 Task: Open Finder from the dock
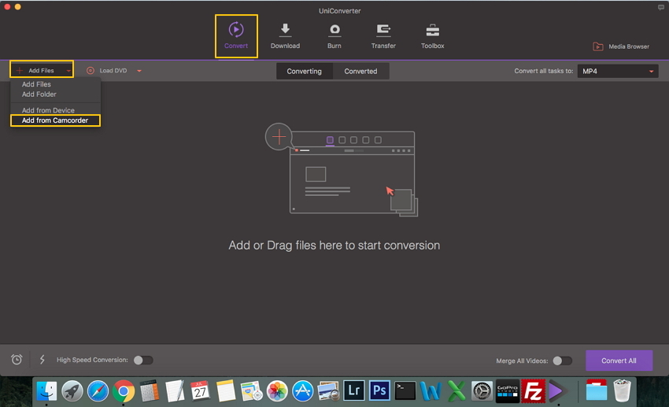(x=46, y=390)
